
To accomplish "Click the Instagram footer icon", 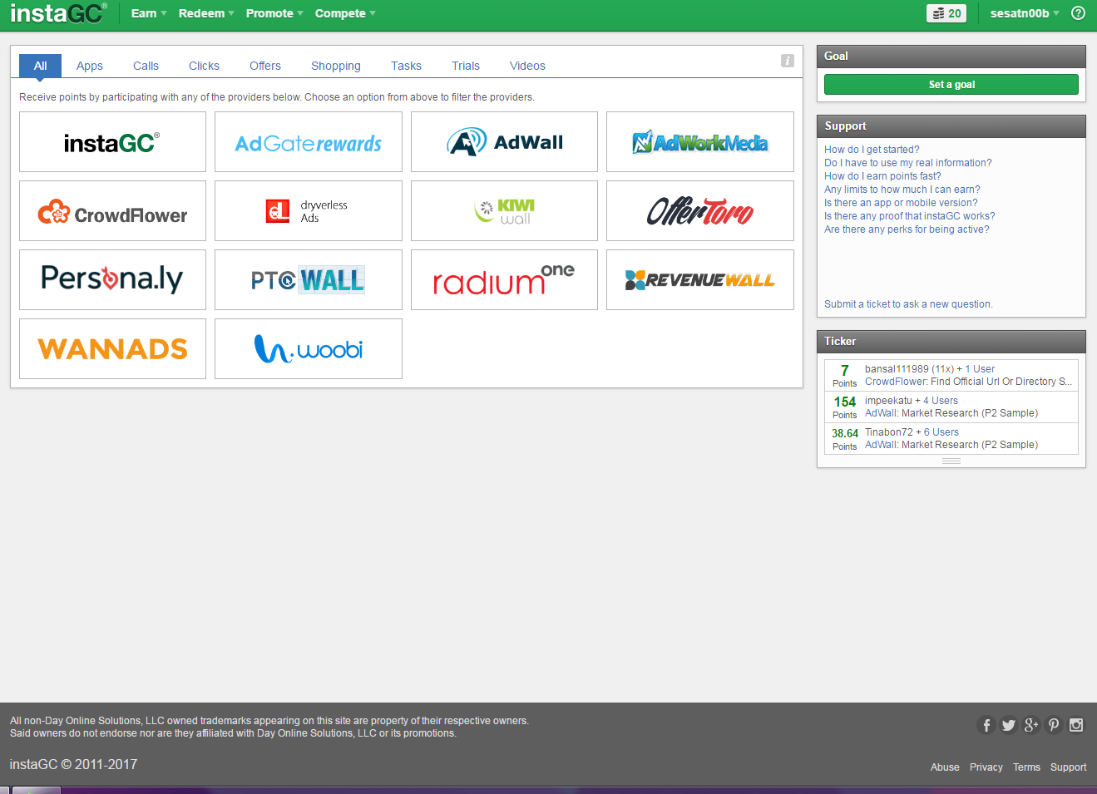I will click(1076, 725).
